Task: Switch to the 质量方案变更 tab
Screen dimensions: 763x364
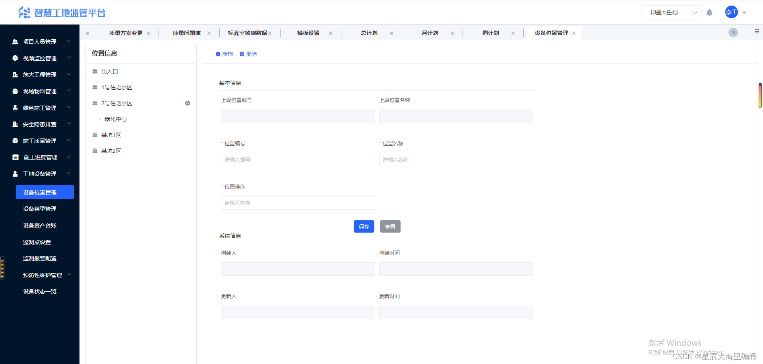Action: [x=126, y=33]
